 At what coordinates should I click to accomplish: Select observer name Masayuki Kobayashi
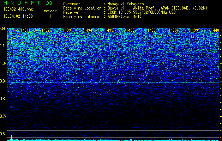127,4
